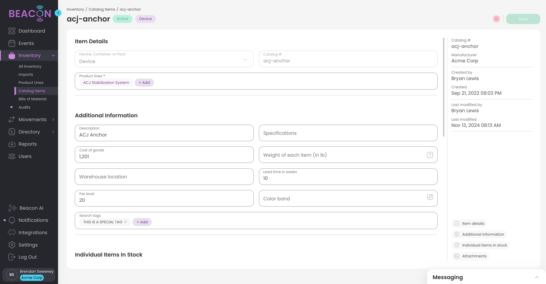Click Catalog Items in the breadcrumb
This screenshot has width=546, height=284.
tap(102, 9)
